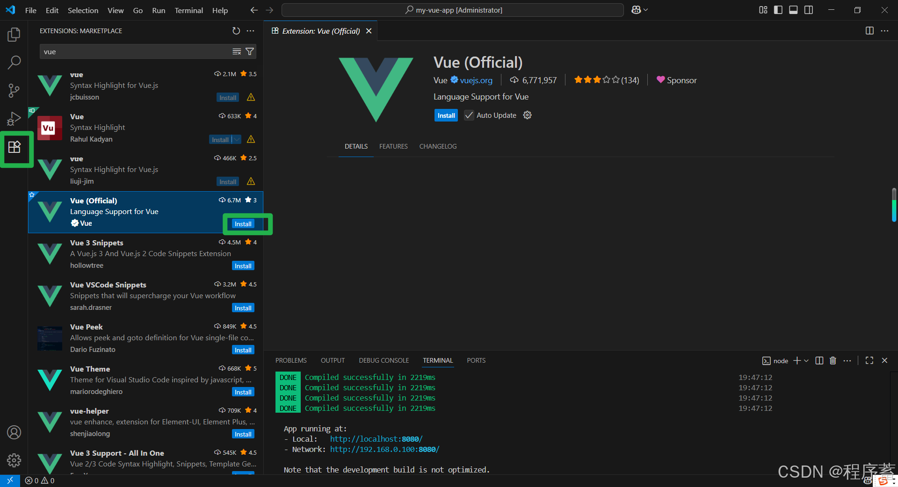Click the my-vue-app command center search box
898x487 pixels.
tap(453, 10)
